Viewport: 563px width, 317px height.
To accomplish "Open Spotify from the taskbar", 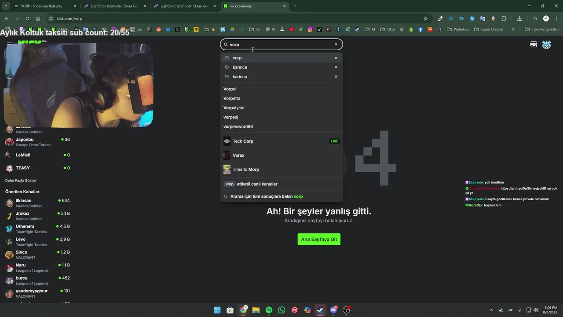I will 269,310.
